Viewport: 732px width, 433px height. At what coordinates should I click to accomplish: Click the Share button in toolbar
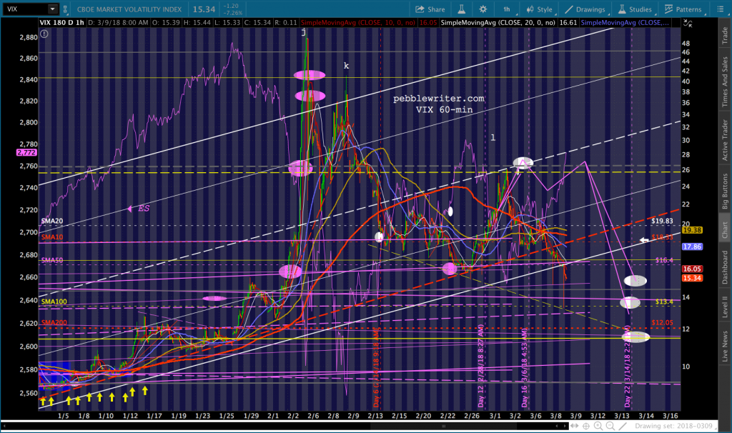430,9
